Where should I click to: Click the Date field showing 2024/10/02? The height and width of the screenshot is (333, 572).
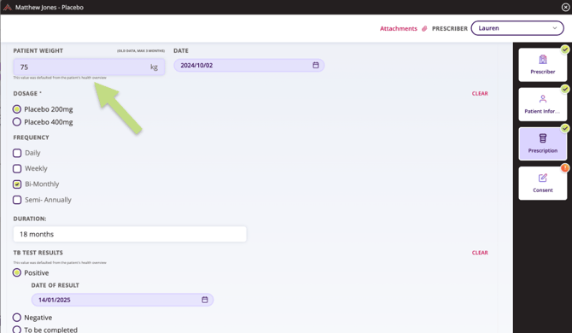point(248,65)
